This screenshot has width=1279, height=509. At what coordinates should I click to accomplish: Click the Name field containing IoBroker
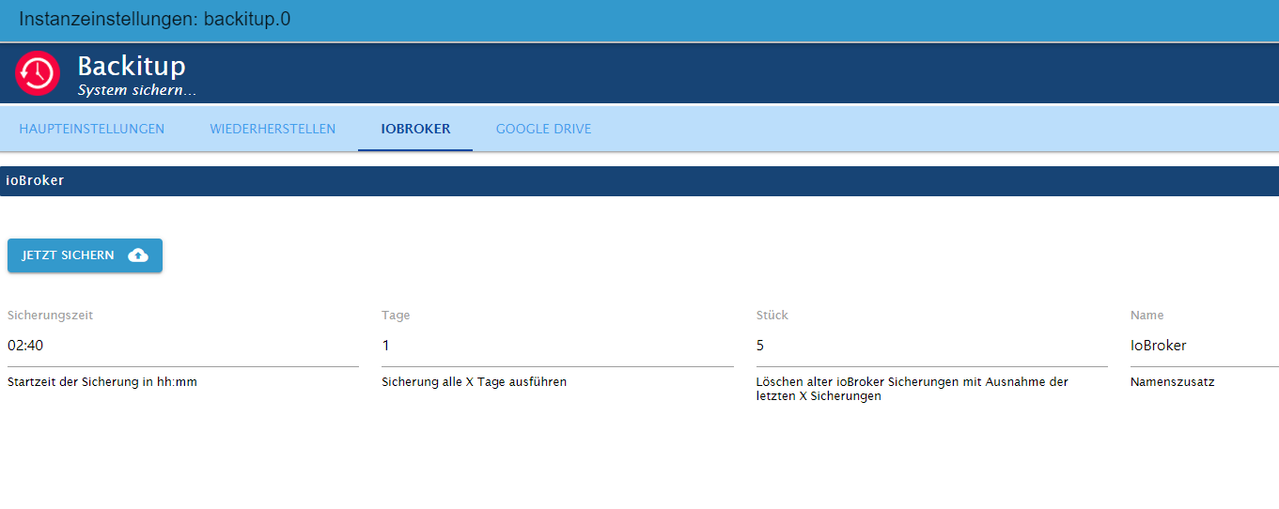point(1205,346)
